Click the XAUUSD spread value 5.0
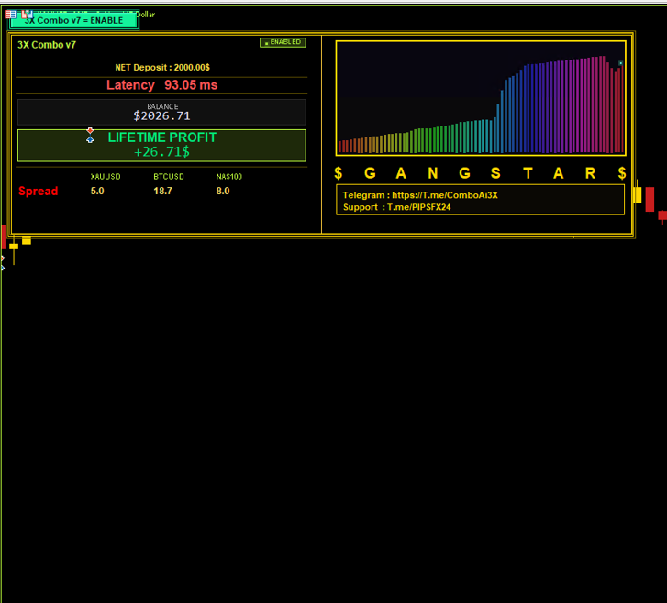Image resolution: width=667 pixels, height=603 pixels. pos(97,191)
